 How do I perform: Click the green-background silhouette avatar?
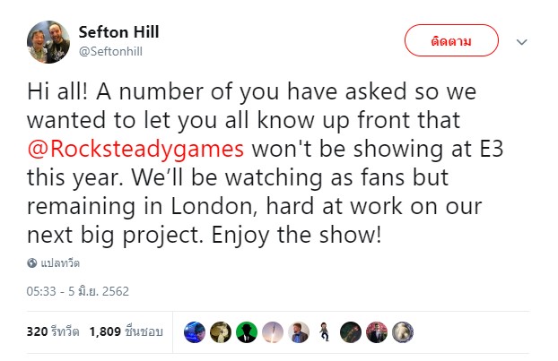coord(247,331)
